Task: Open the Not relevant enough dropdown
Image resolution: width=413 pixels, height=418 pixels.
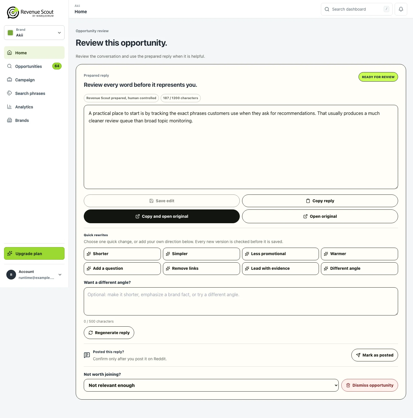Action: [x=211, y=385]
